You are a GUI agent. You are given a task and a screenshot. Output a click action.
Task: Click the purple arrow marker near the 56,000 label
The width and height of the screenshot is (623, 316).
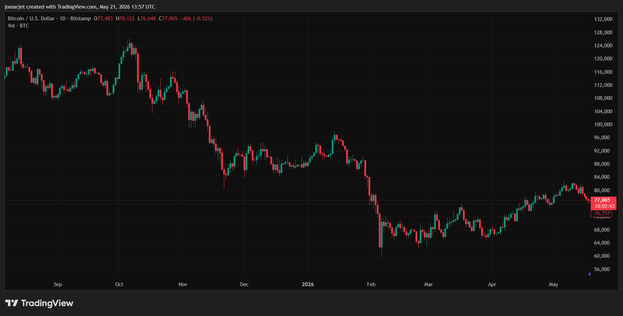click(589, 274)
